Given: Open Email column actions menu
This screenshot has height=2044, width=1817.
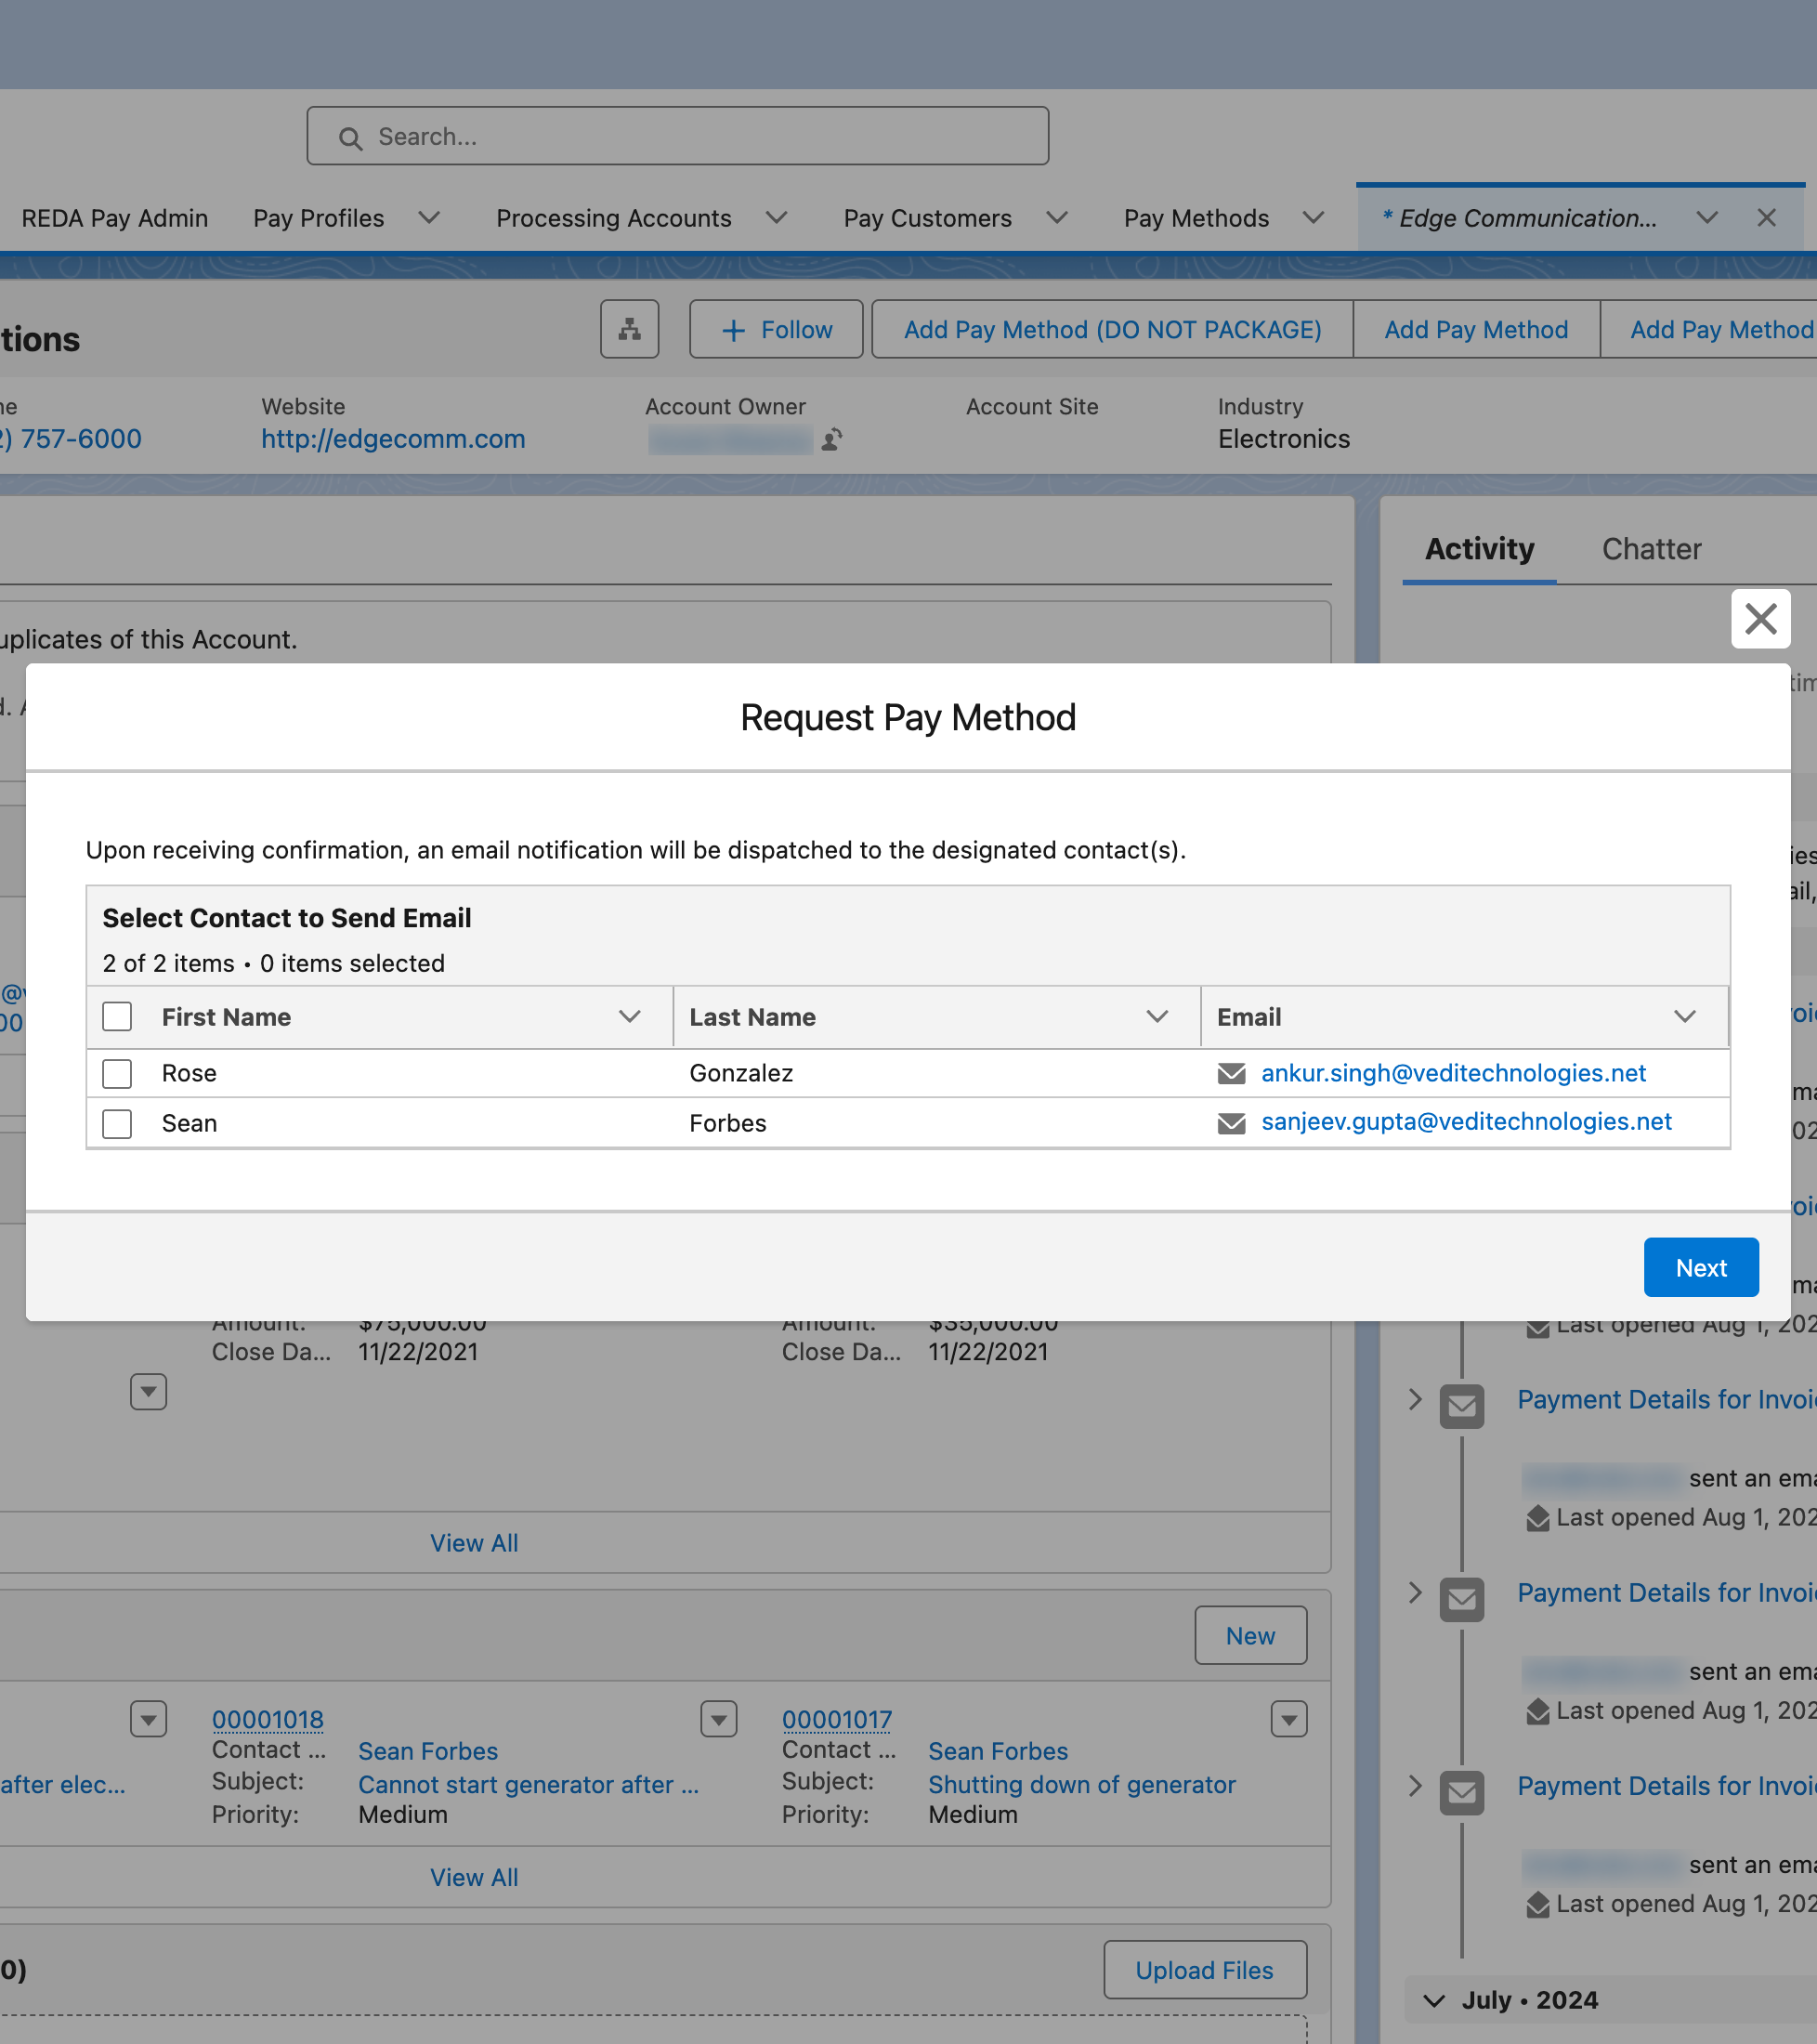Looking at the screenshot, I should pyautogui.click(x=1684, y=1017).
